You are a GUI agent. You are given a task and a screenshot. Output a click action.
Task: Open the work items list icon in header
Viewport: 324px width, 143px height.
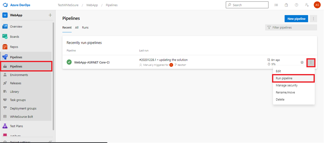[x=276, y=5]
